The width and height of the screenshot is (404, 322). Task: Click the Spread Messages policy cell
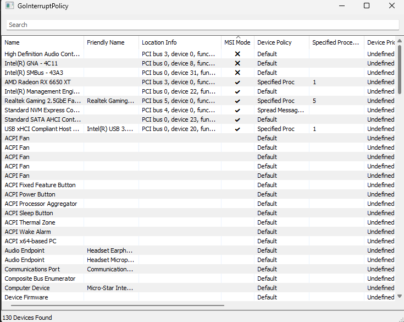281,110
